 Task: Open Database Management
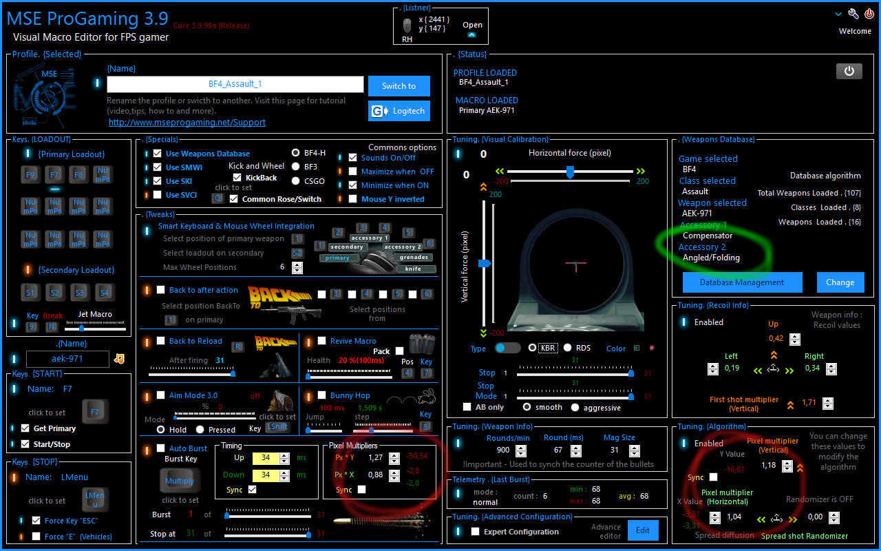pos(742,282)
